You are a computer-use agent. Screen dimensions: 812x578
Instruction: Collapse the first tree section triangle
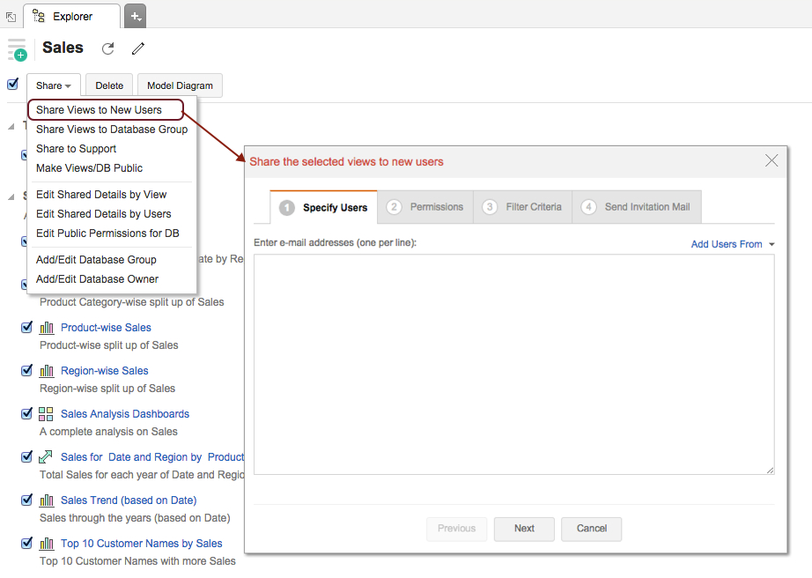point(11,126)
